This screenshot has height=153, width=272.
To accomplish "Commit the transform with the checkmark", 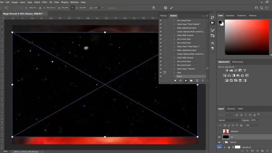I will click(x=171, y=8).
